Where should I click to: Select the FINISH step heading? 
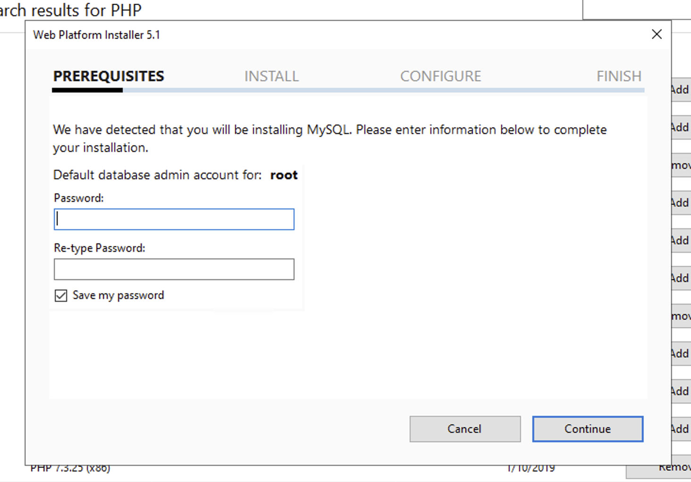pyautogui.click(x=619, y=76)
